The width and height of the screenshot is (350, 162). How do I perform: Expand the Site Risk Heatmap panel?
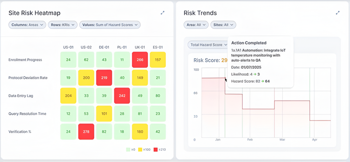pos(163,13)
